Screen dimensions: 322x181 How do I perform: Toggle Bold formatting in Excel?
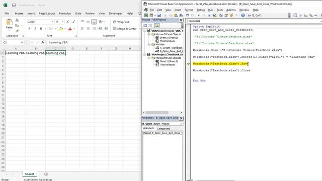click(x=29, y=29)
